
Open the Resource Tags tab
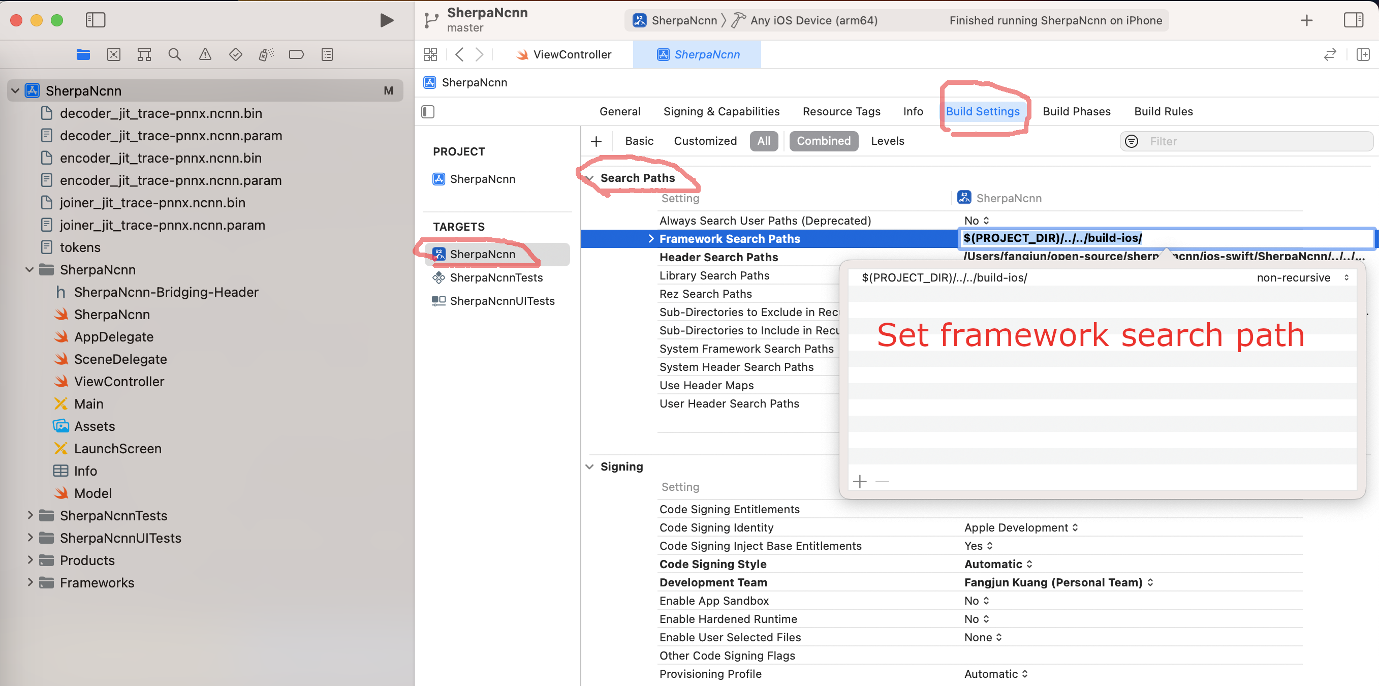841,111
